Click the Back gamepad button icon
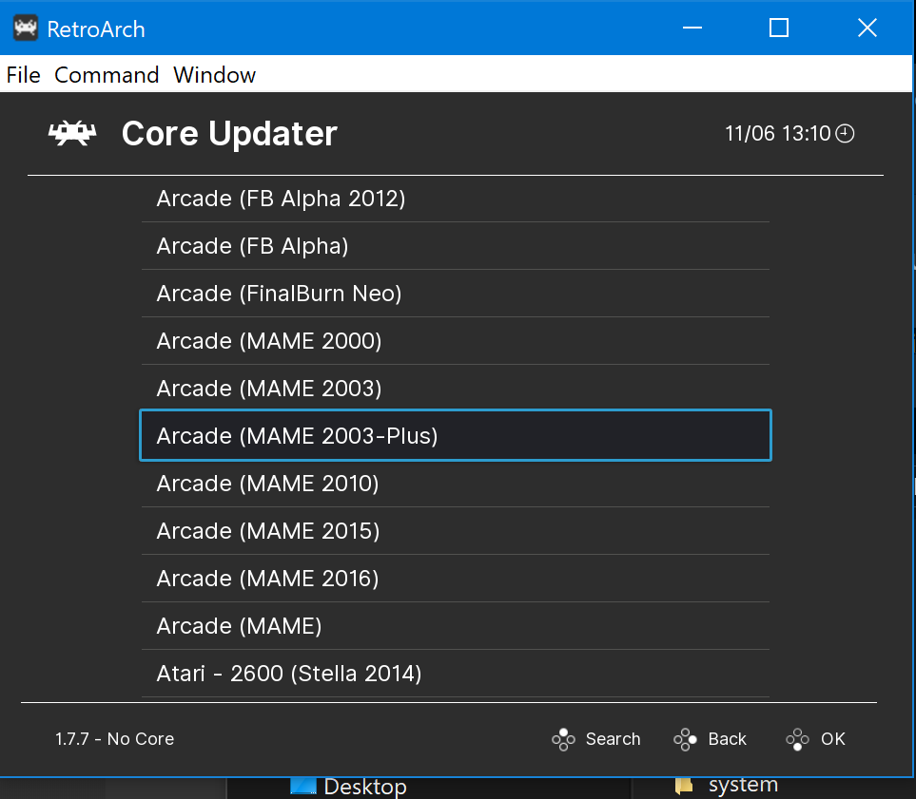The height and width of the screenshot is (799, 916). pyautogui.click(x=685, y=739)
